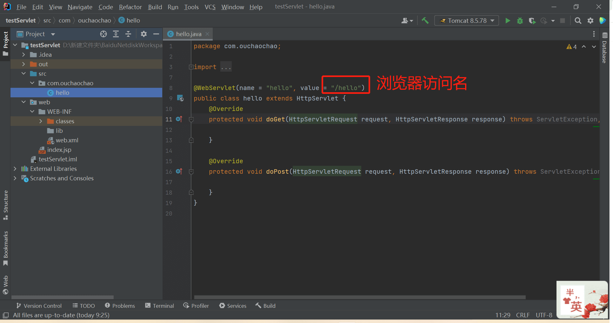Hide the Project panel with minus icon
The width and height of the screenshot is (613, 323).
point(156,34)
